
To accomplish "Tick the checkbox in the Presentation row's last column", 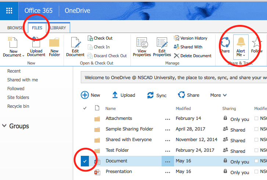I will (256, 172).
